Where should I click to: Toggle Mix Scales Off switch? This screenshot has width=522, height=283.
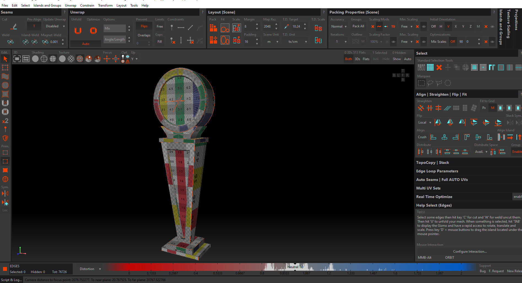coord(453,42)
